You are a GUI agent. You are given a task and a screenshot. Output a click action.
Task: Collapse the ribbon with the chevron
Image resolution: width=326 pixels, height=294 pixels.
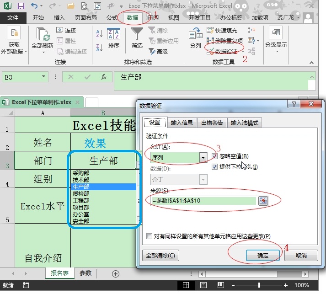click(311, 63)
